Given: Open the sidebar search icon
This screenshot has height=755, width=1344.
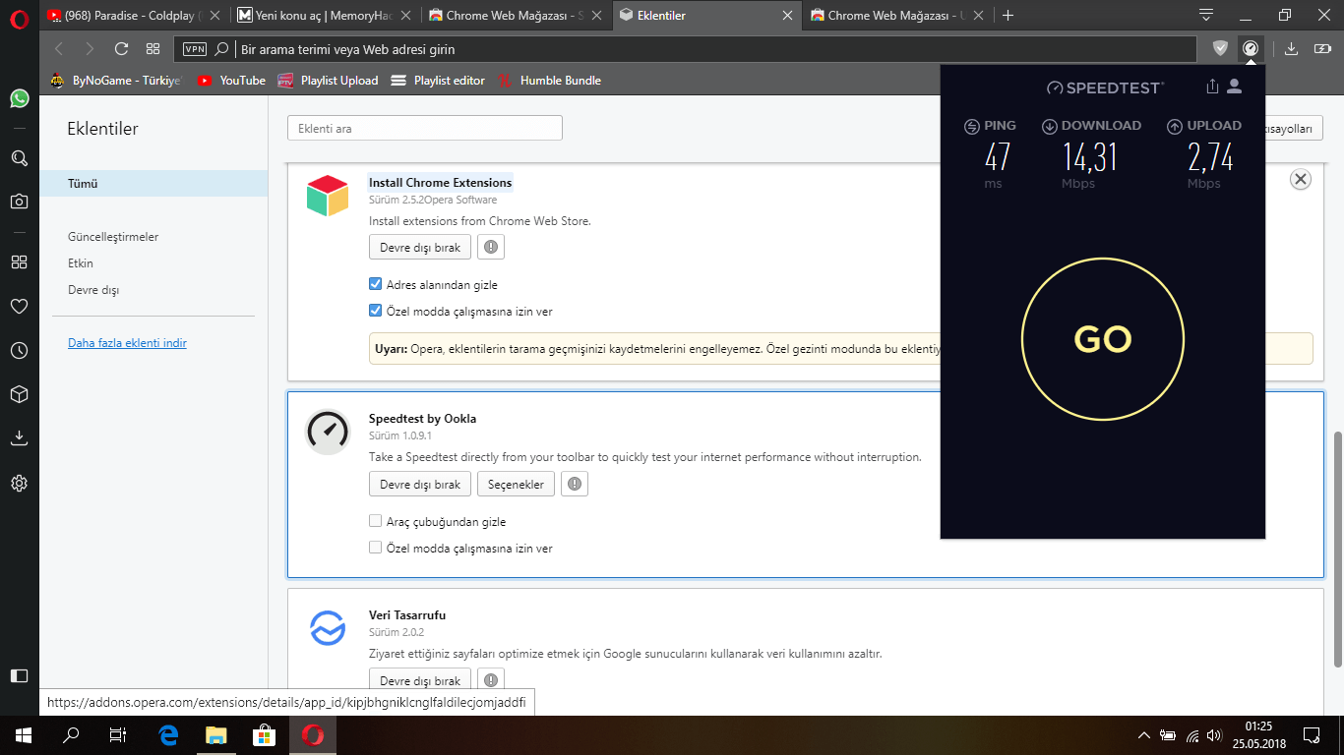Looking at the screenshot, I should (x=19, y=158).
